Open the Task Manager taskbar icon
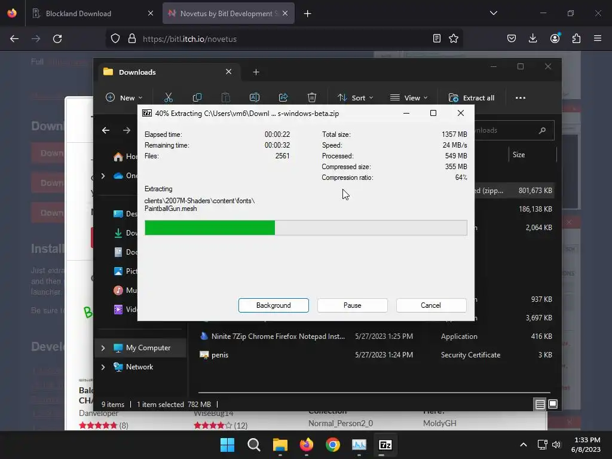This screenshot has width=612, height=459. click(x=359, y=445)
